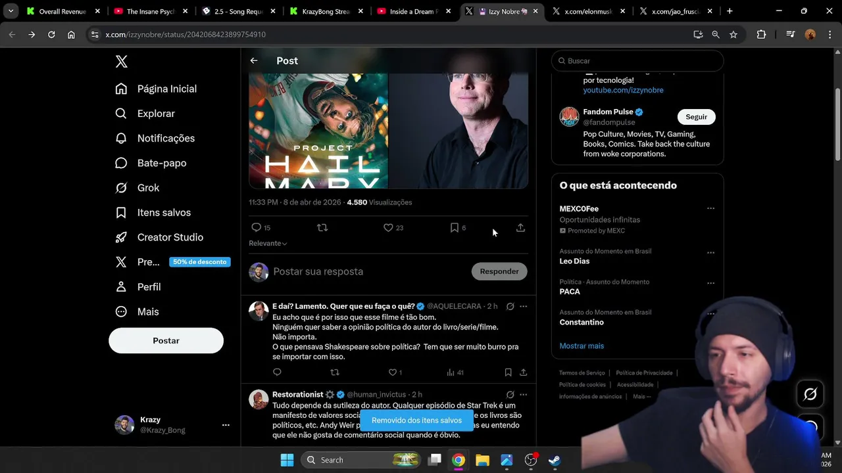This screenshot has width=842, height=473.
Task: Open Fandom Pulse profile name
Action: 608,112
